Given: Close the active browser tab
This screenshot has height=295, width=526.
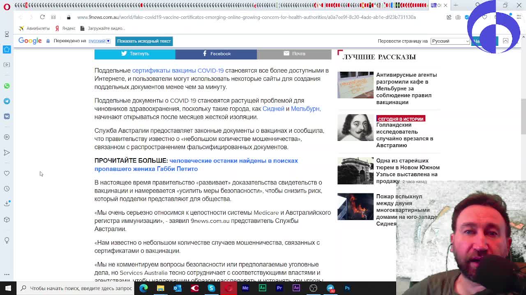Looking at the screenshot, I should (x=445, y=5).
